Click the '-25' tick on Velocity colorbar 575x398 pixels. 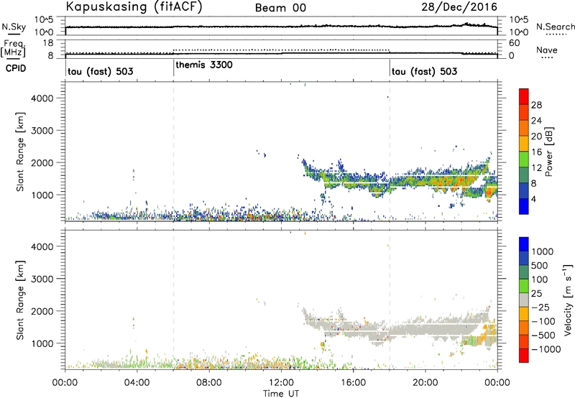540,307
